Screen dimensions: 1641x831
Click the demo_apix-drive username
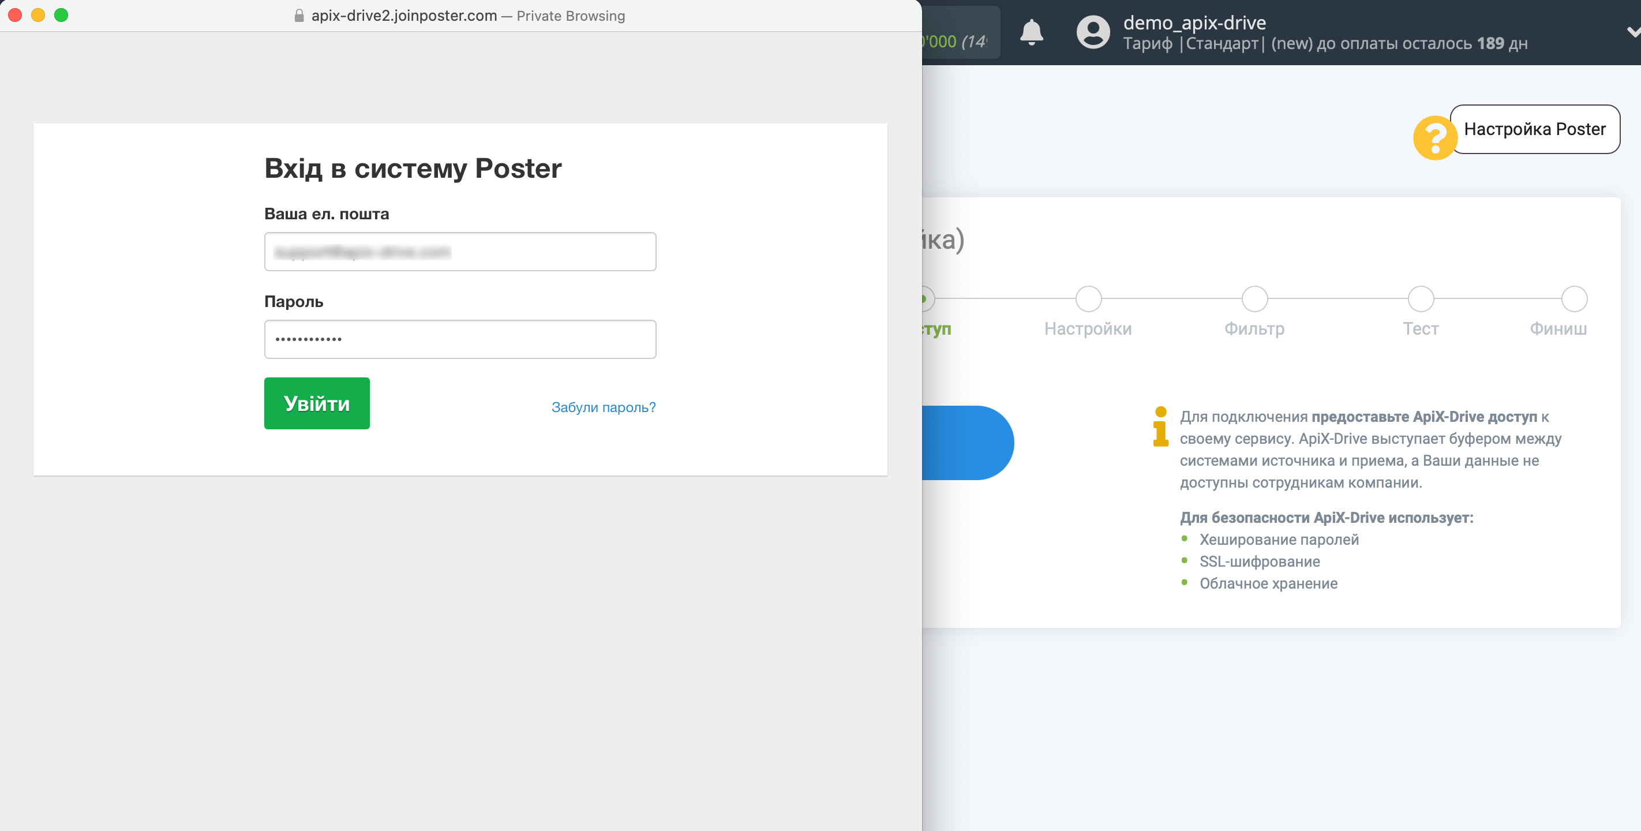1194,23
